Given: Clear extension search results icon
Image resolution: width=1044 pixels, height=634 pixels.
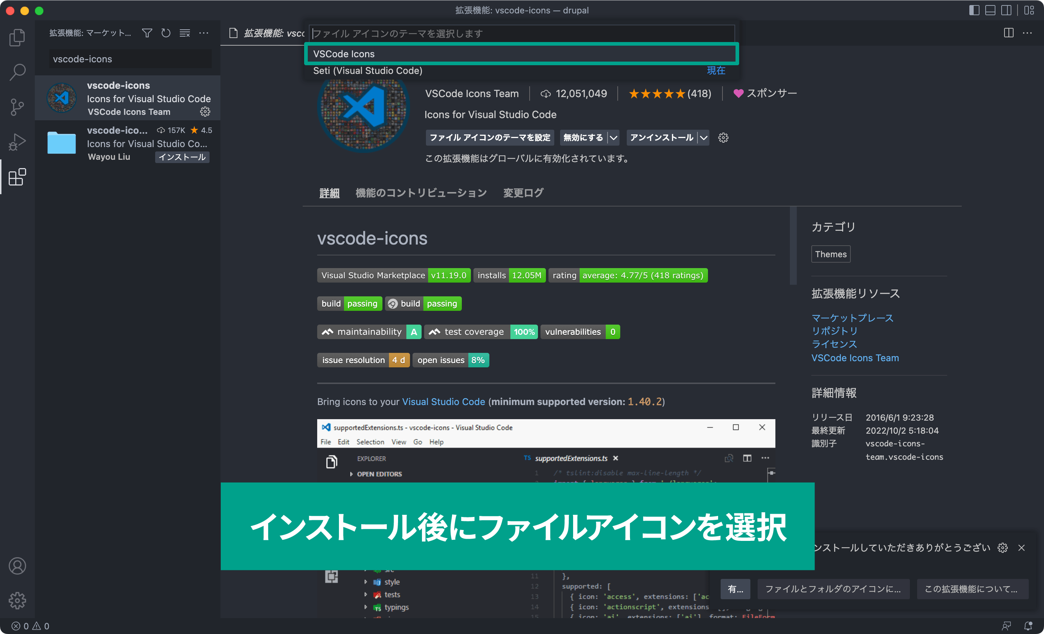Looking at the screenshot, I should point(185,33).
